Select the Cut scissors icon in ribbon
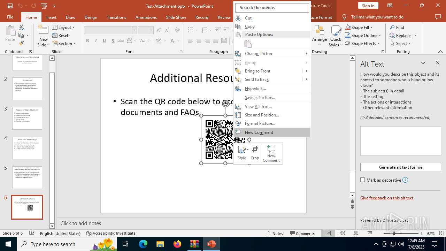 [21, 27]
